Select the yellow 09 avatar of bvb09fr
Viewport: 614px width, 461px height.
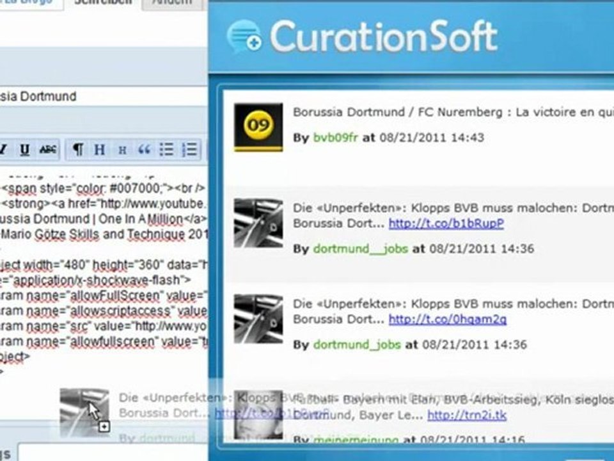click(x=258, y=127)
